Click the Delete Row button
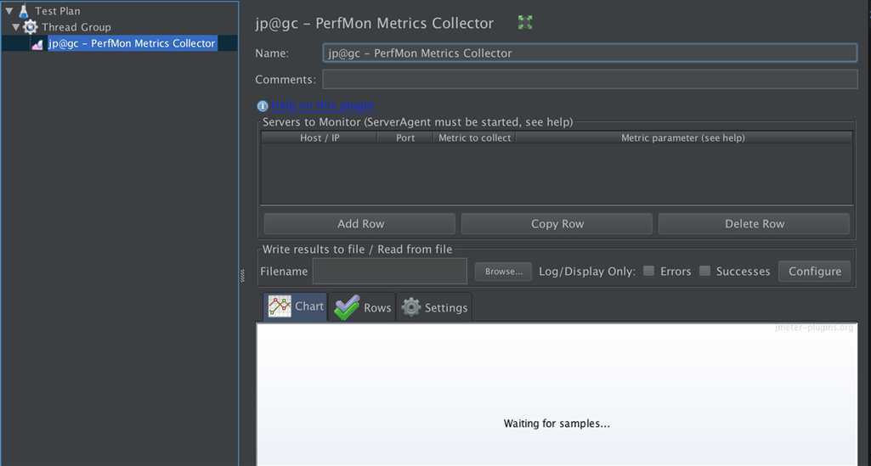This screenshot has height=466, width=871. click(x=755, y=223)
